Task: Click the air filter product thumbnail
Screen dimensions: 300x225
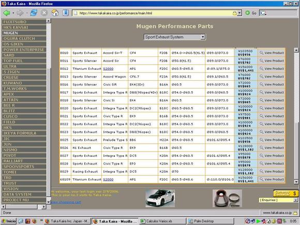Action: click(227, 199)
